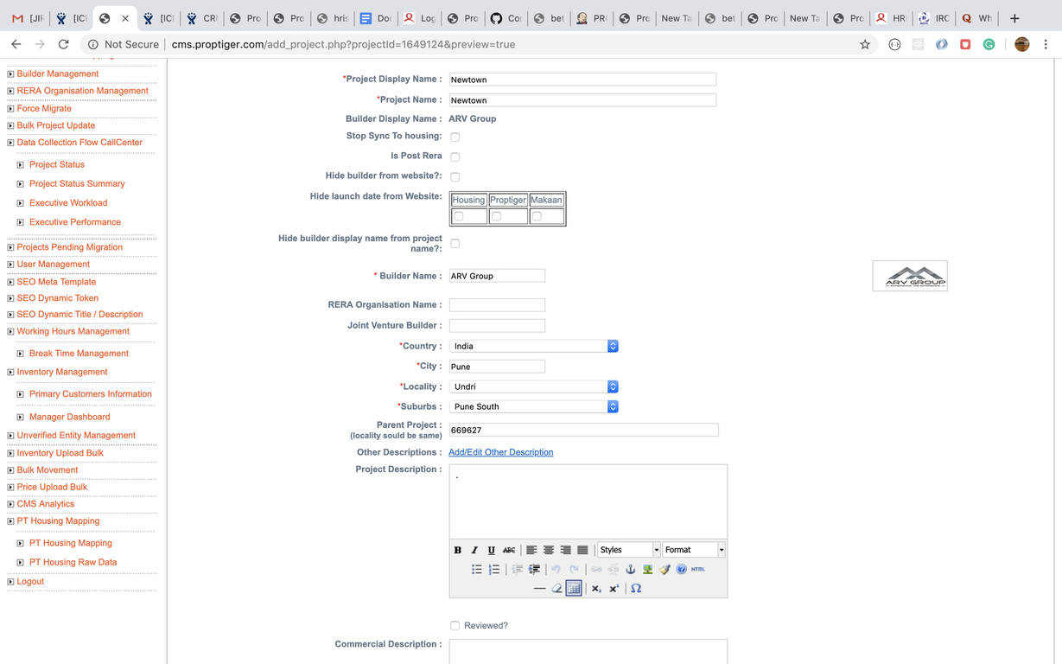Viewport: 1062px width, 664px height.
Task: Enable Stop Sync To housing checkbox
Action: coord(455,137)
